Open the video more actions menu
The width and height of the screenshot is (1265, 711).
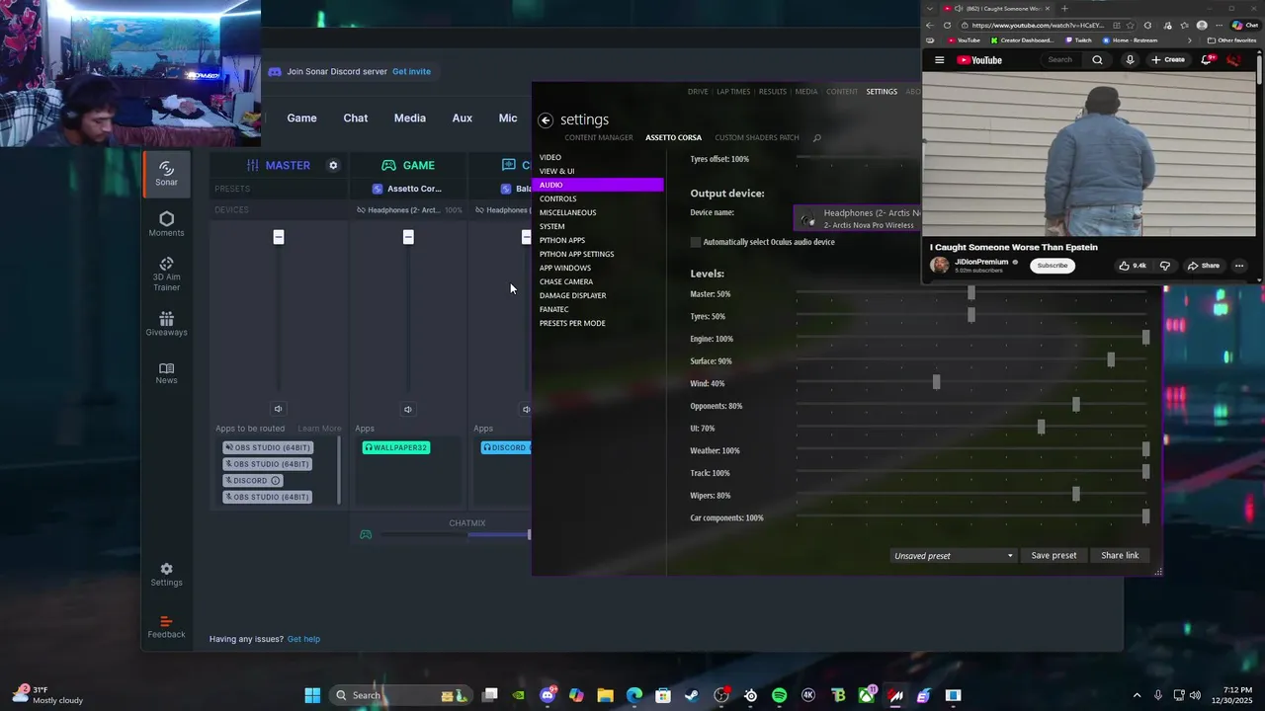pos(1239,266)
